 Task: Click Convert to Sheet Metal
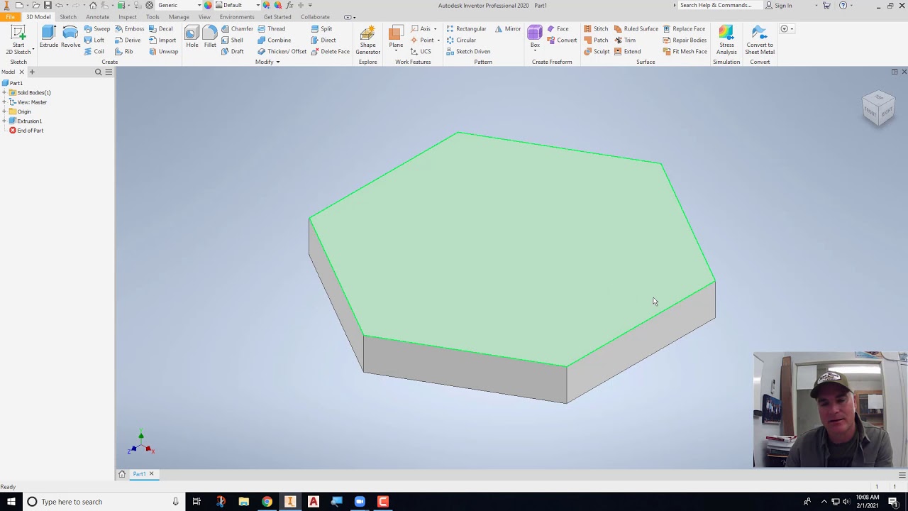coord(760,40)
